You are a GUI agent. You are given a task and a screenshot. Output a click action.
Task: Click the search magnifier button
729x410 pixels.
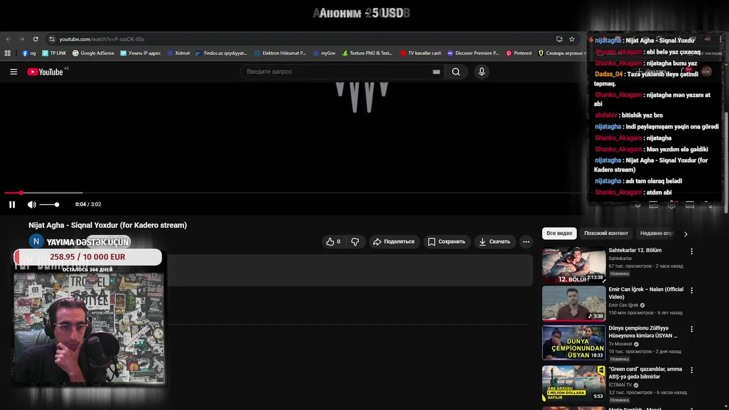pos(456,72)
